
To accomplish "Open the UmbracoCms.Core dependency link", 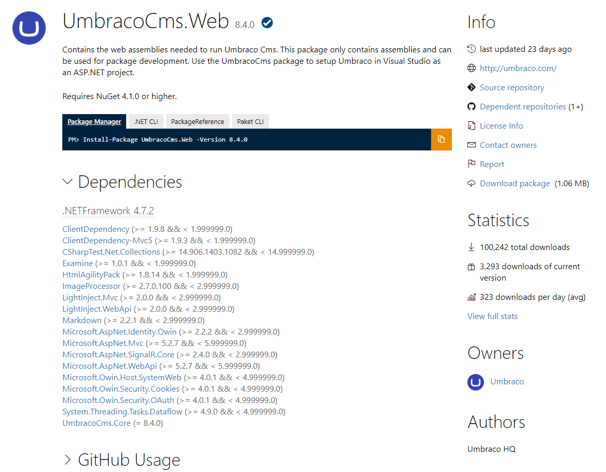I will 97,423.
